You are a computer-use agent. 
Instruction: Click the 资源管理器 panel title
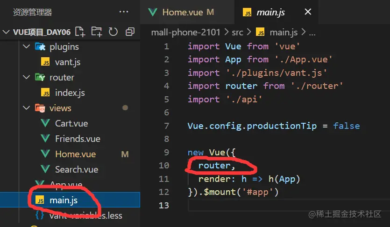point(32,12)
